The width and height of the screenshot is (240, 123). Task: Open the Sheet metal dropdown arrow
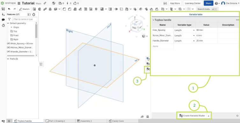point(184,9)
